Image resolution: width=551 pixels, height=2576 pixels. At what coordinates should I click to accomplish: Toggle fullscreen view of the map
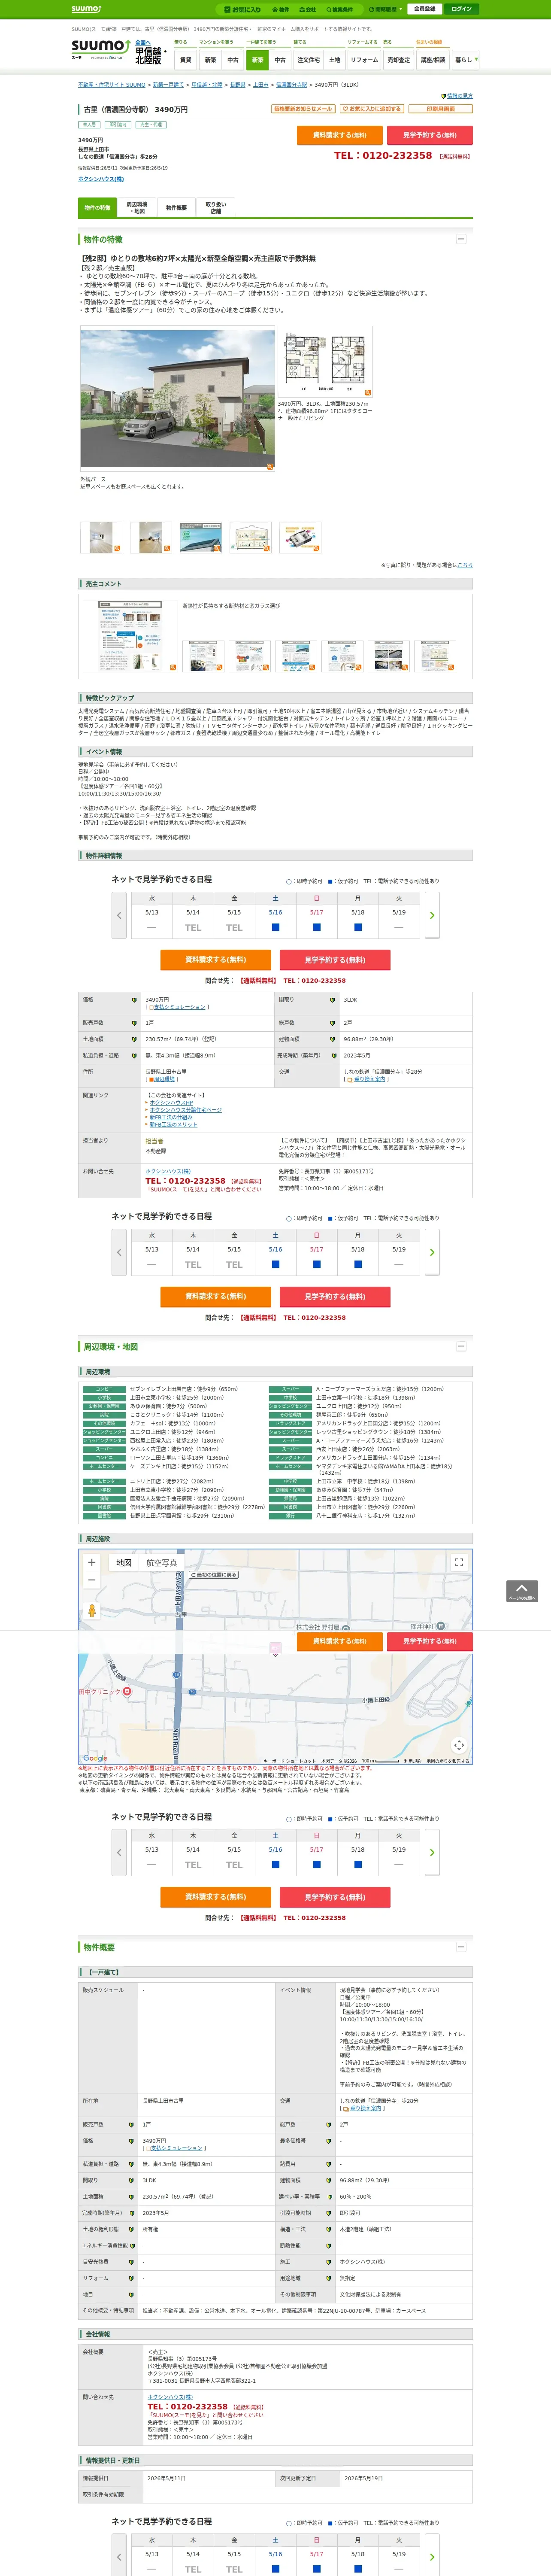459,1562
